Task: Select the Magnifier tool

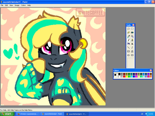Action: [132, 36]
